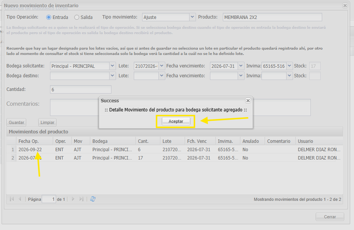Sort by the Usuario column header
This screenshot has height=230, width=354.
(x=319, y=141)
